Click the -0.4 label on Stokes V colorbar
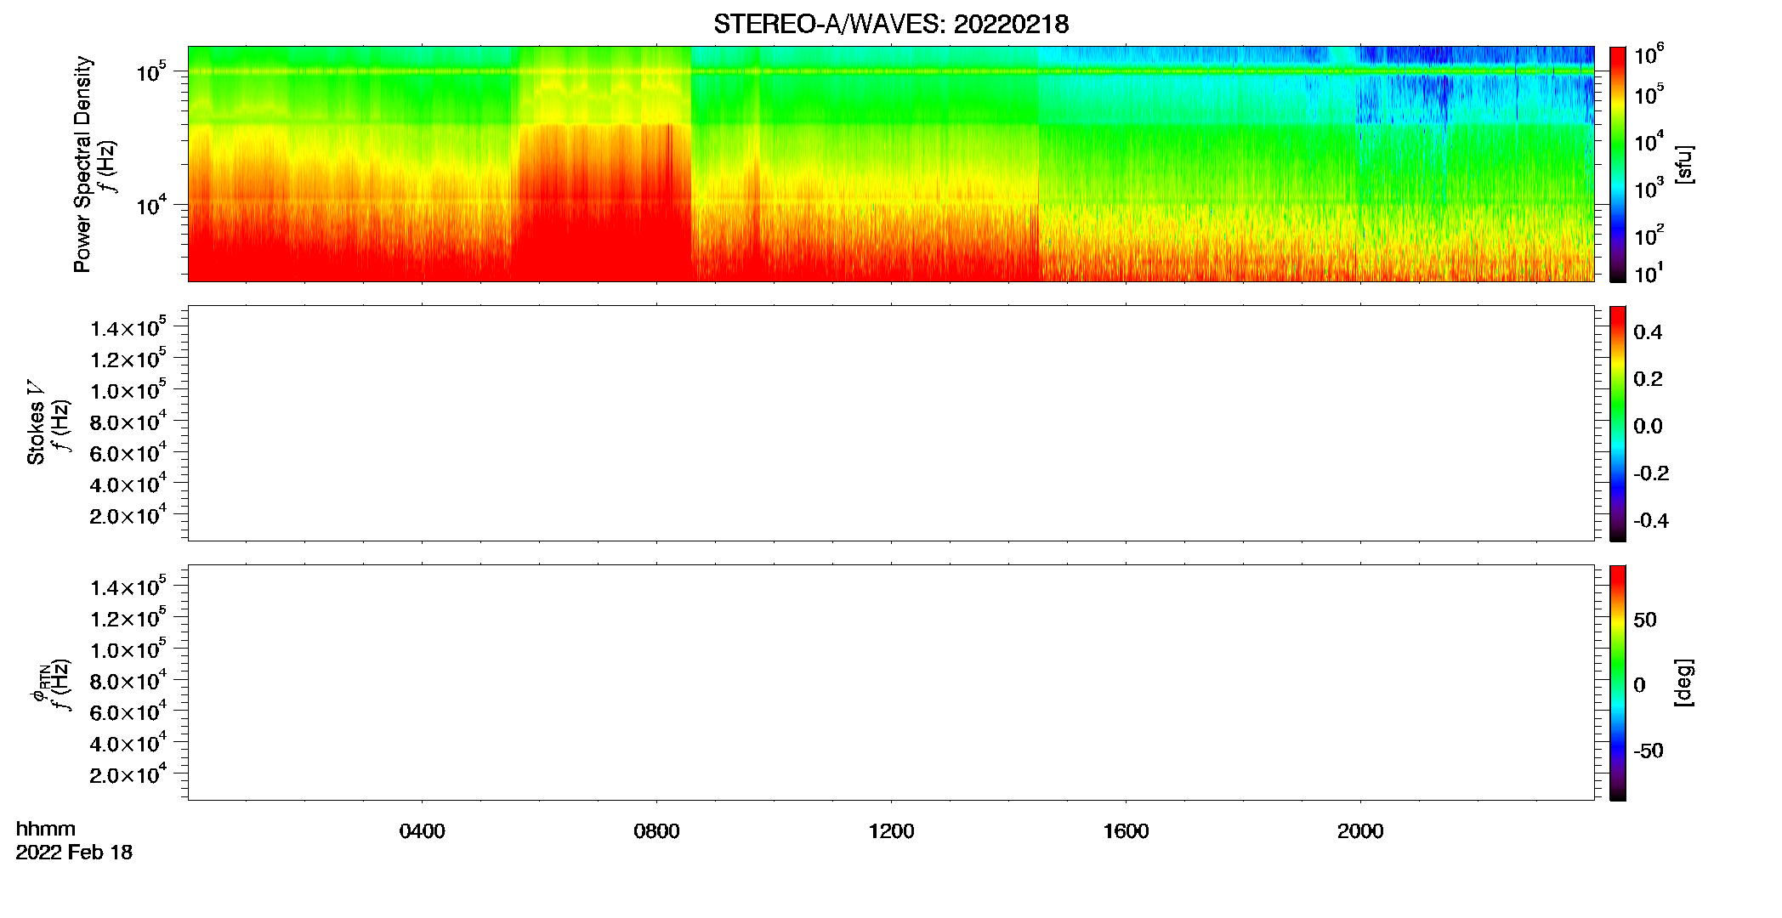Viewport: 1782px width, 918px height. click(1651, 520)
